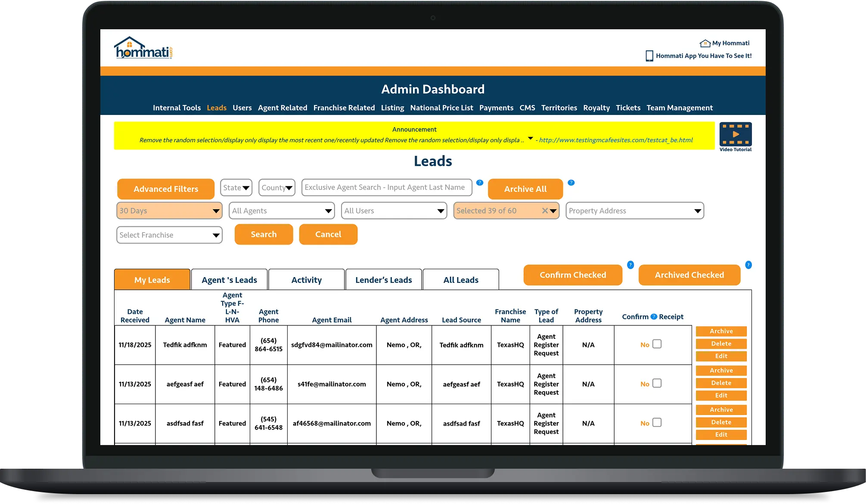This screenshot has width=866, height=504.
Task: Switch to the Agent's Leads tab
Action: tap(229, 280)
